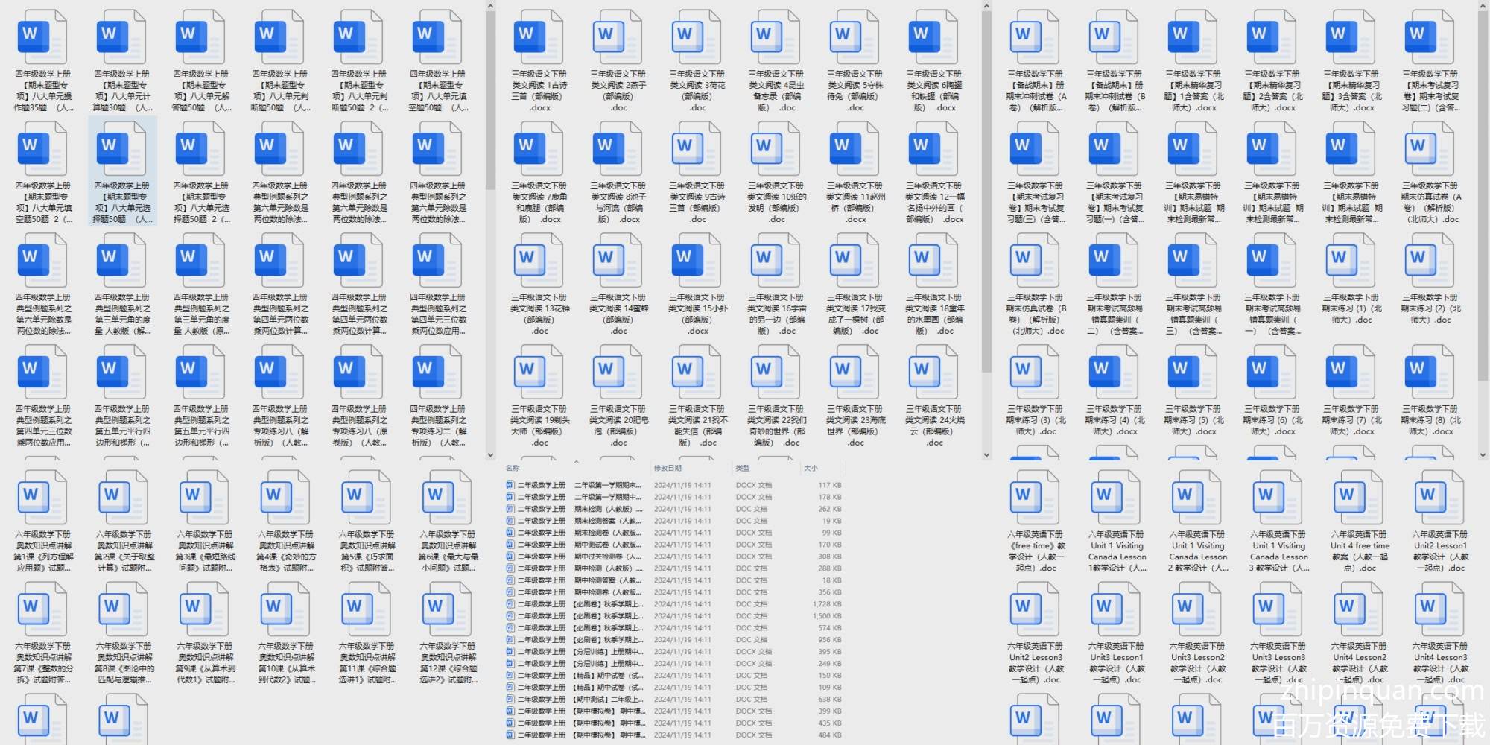
Task: Click scroll-up arrow of middle top pane
Action: coord(986,7)
